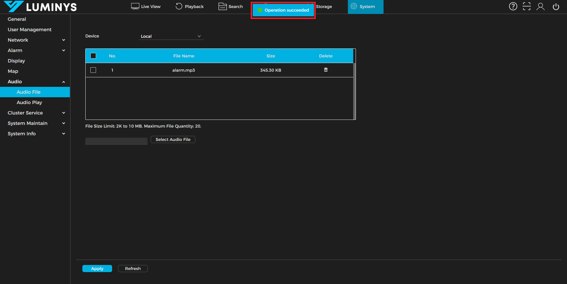Click the Live View monitor icon
This screenshot has height=284, width=567.
tap(135, 6)
